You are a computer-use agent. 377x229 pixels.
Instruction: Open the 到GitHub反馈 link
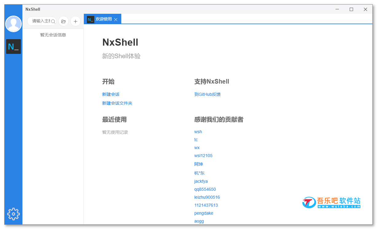pyautogui.click(x=208, y=94)
